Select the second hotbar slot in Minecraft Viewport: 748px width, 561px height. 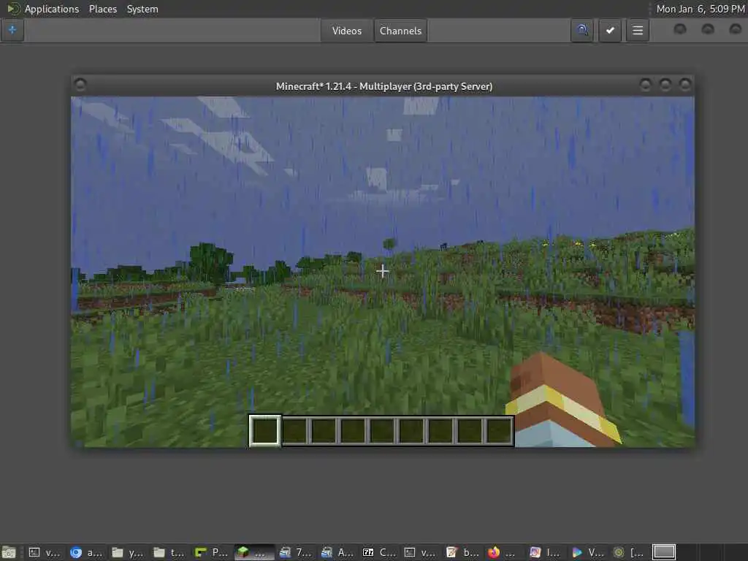point(294,430)
